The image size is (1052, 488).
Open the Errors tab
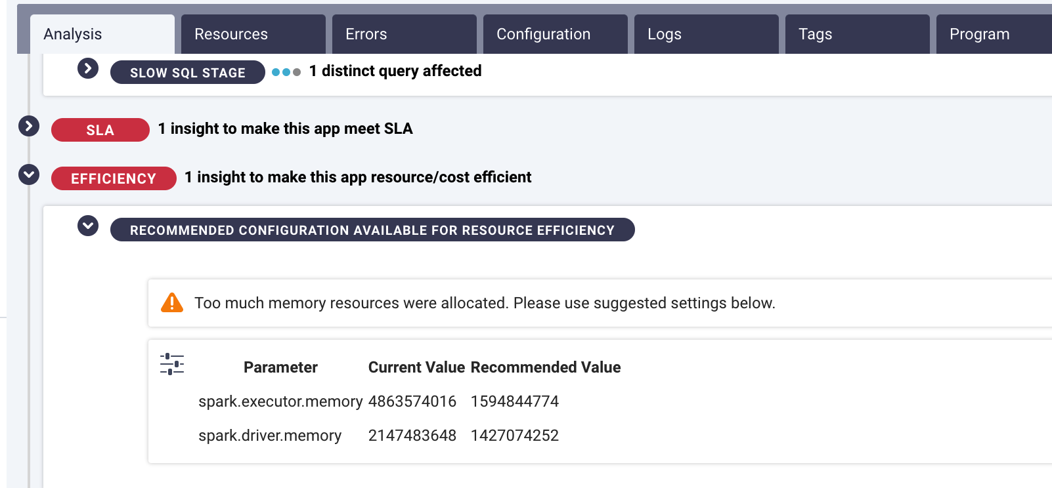click(404, 34)
